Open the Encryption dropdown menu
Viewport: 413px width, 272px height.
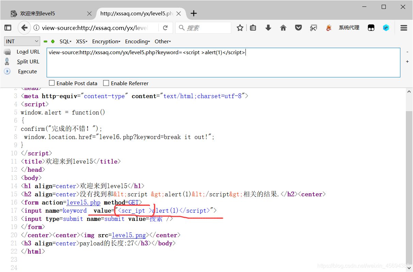coord(106,41)
